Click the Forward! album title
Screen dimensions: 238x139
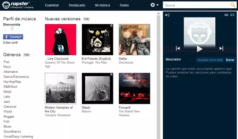[x=124, y=108]
